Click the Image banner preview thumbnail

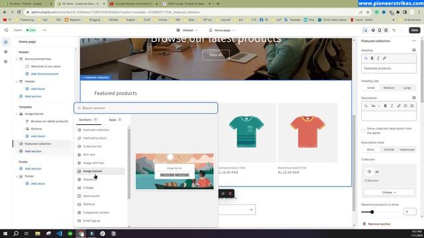(175, 171)
